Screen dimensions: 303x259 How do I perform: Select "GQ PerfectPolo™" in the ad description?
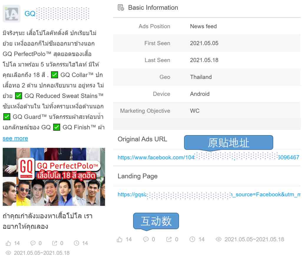click(27, 54)
